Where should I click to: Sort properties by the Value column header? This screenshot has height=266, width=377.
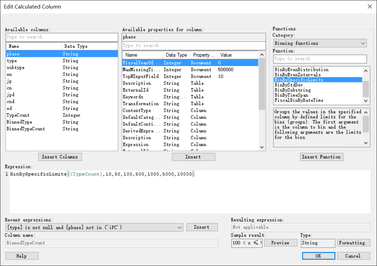point(238,55)
